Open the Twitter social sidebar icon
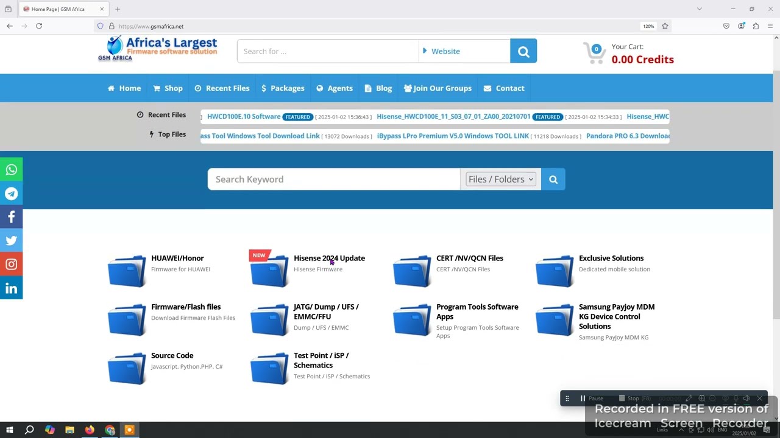This screenshot has width=780, height=438. tap(11, 241)
